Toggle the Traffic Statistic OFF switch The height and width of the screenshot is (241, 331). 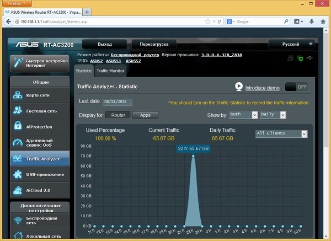[x=296, y=87]
